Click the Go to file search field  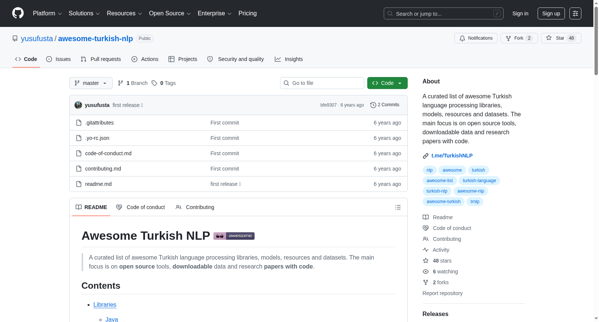[x=322, y=83]
